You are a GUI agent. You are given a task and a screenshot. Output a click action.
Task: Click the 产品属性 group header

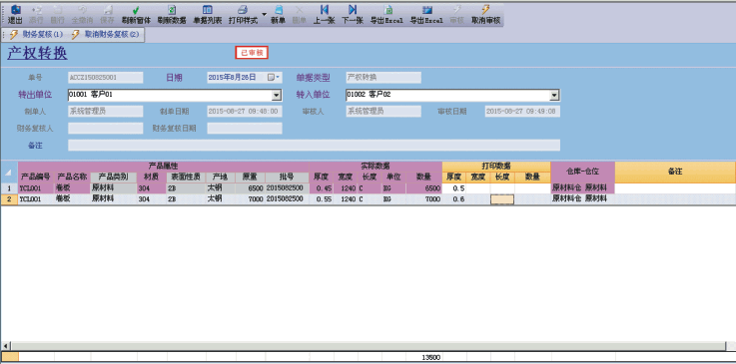tap(164, 167)
